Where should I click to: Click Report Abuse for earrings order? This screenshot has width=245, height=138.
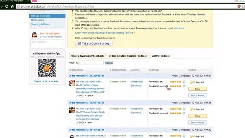[198, 123]
